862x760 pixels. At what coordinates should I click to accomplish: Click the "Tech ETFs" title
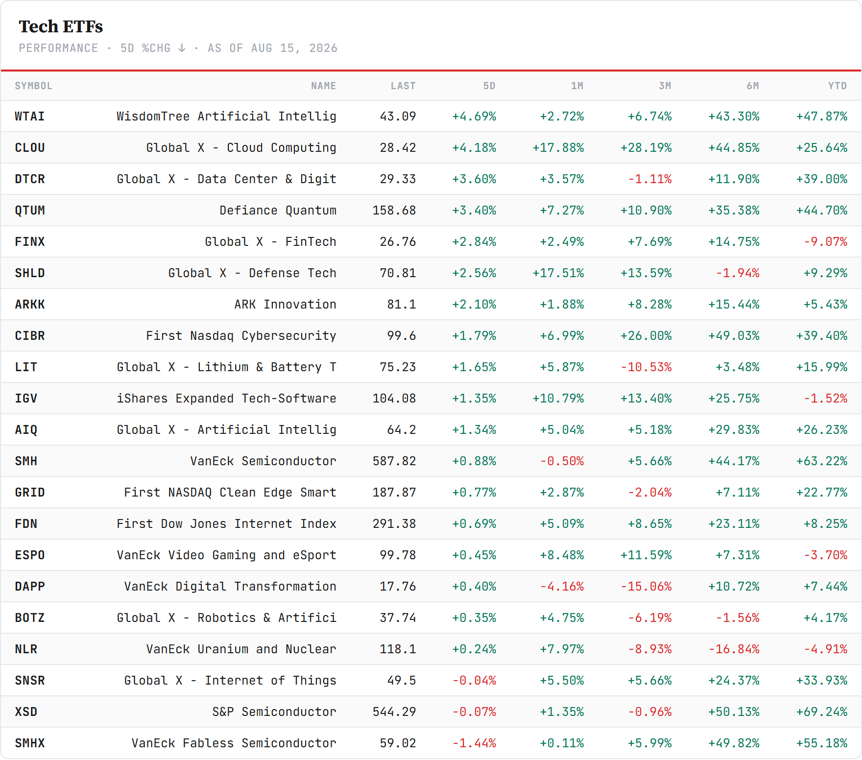tap(61, 26)
